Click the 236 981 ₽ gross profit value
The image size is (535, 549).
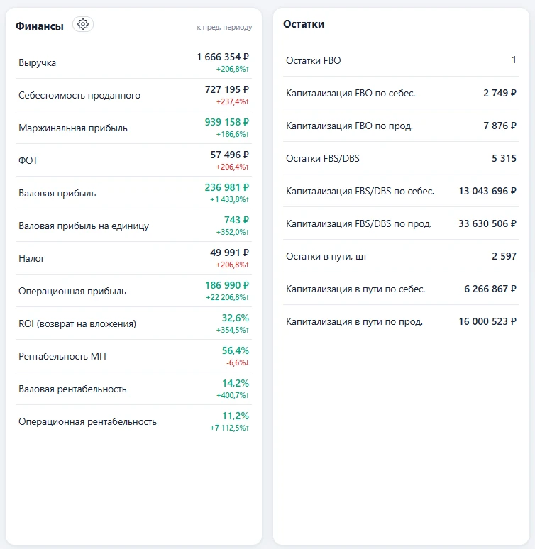click(227, 187)
